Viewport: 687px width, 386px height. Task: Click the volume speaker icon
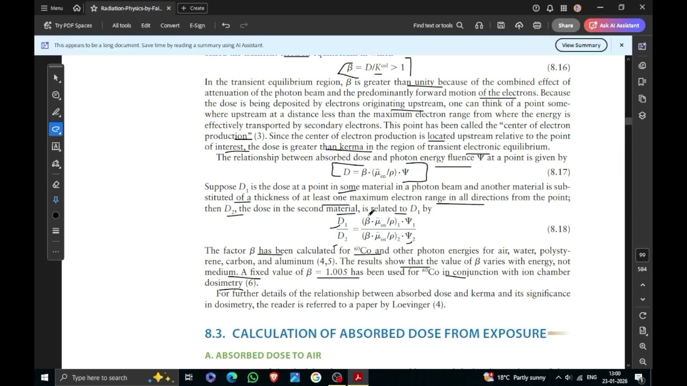click(x=569, y=377)
